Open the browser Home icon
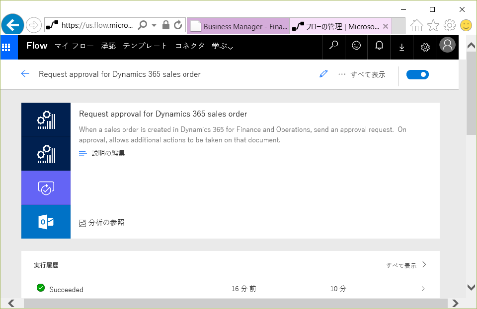The height and width of the screenshot is (309, 477). 416,25
